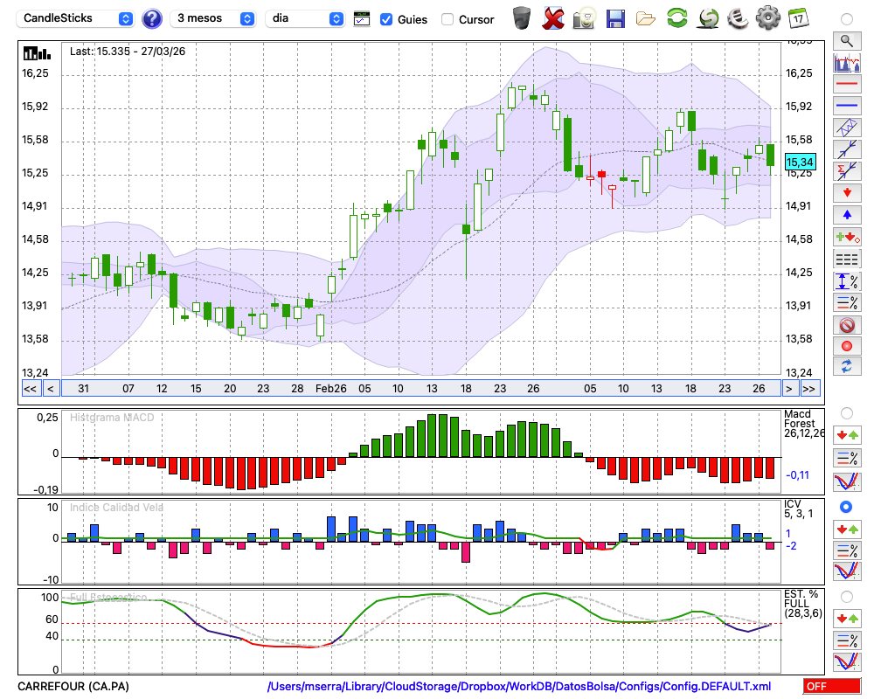
Task: Expand the dia interval dropdown
Action: [305, 18]
